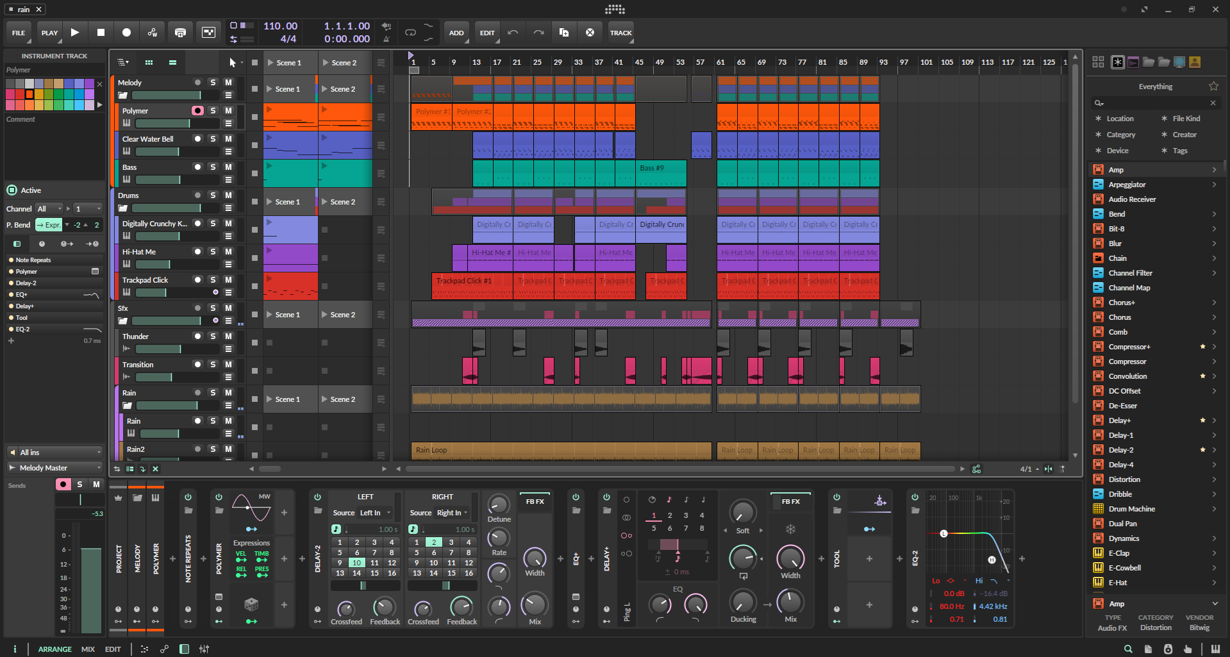Stop the transport
Viewport: 1230px width, 657px height.
pyautogui.click(x=101, y=32)
